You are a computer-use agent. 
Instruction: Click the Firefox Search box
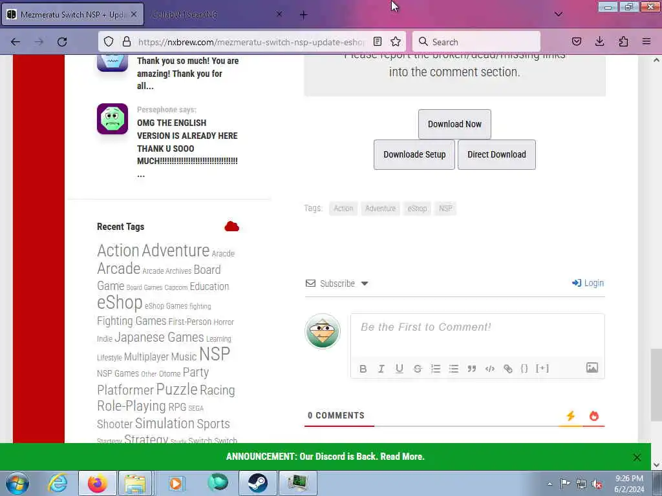[476, 42]
